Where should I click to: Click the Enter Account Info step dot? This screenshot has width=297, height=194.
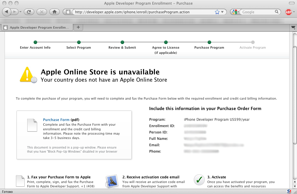click(x=35, y=42)
